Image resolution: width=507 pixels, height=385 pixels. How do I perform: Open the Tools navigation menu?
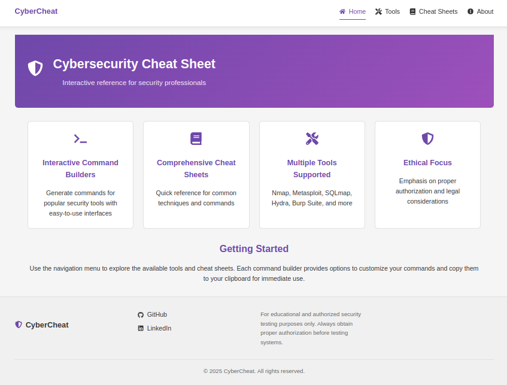387,11
